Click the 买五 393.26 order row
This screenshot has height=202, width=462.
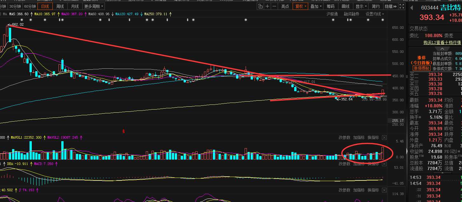point(435,93)
